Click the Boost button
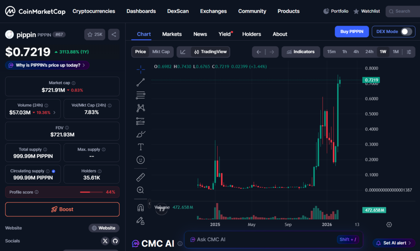The width and height of the screenshot is (420, 251). (62, 209)
